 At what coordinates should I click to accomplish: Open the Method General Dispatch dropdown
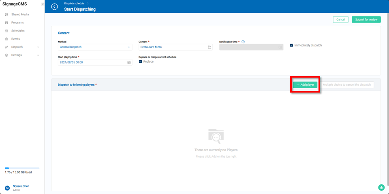click(95, 47)
